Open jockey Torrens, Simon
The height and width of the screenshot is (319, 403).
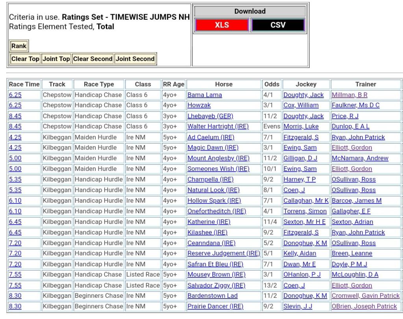pyautogui.click(x=305, y=211)
